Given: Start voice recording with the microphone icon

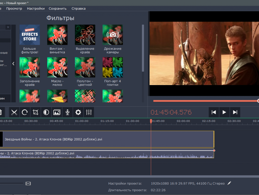Looking at the screenshot, I should [x=67, y=112].
